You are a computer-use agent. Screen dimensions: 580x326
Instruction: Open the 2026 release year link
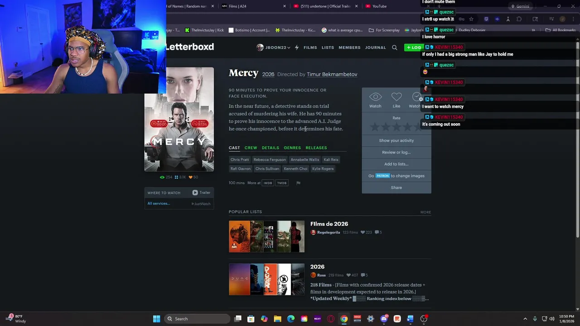click(x=268, y=74)
